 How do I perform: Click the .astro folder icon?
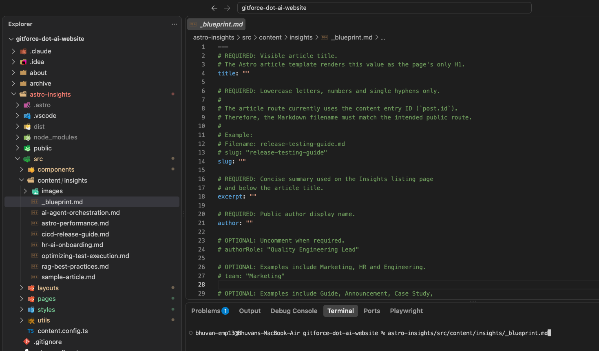tap(27, 105)
